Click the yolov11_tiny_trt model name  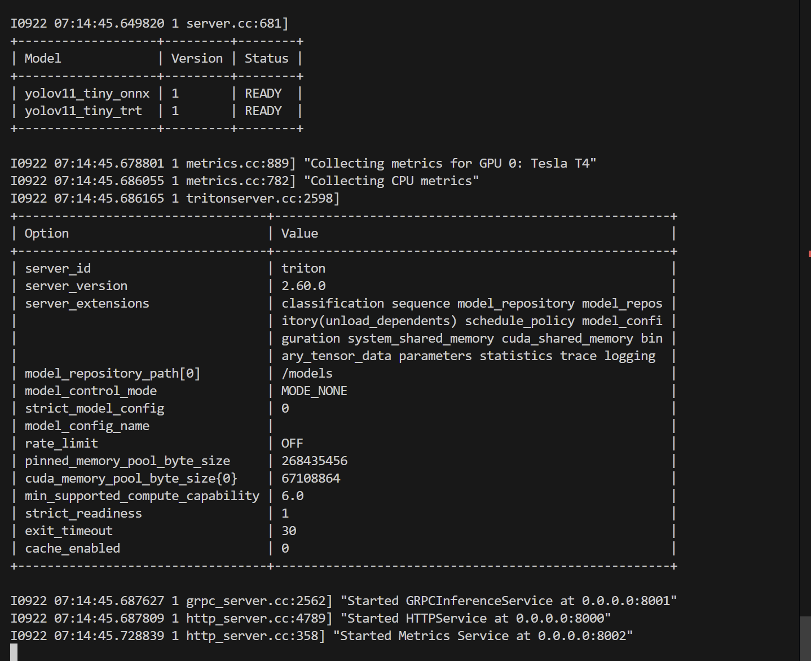[83, 111]
